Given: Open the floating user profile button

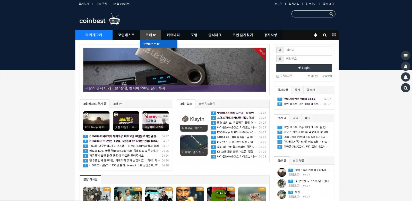Looking at the screenshot, I should [x=406, y=66].
